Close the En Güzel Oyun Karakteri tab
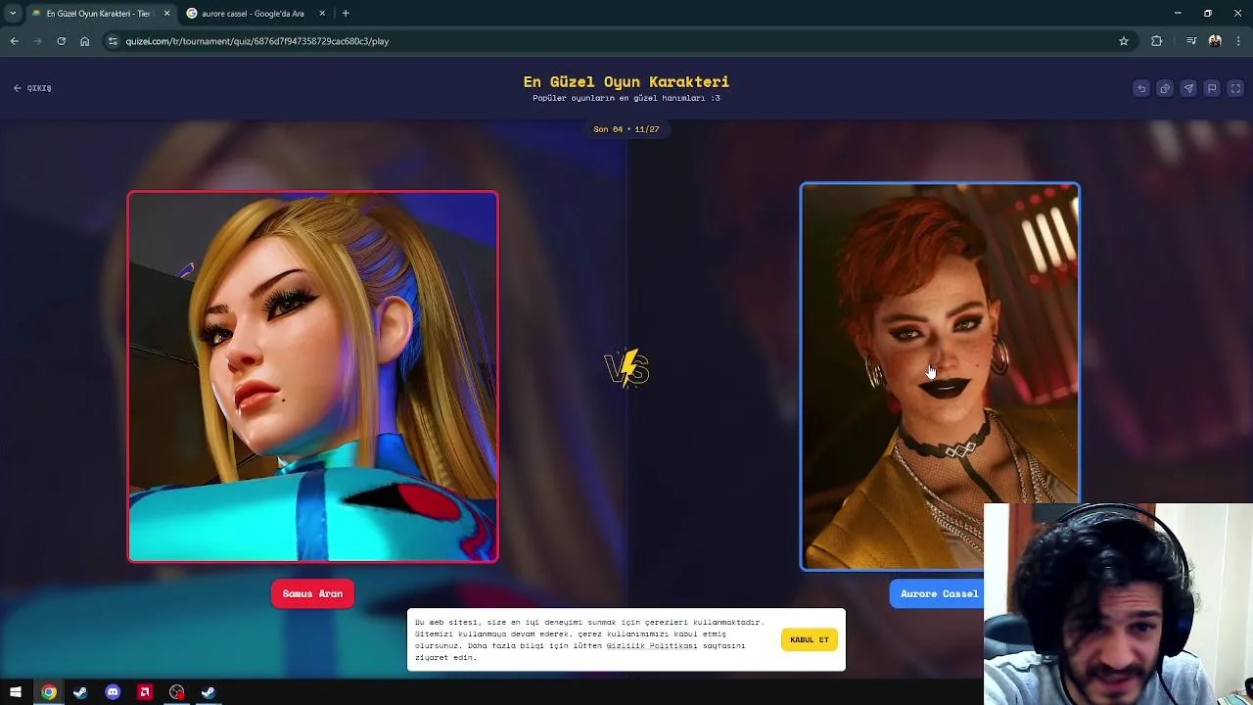The width and height of the screenshot is (1253, 705). (x=166, y=14)
